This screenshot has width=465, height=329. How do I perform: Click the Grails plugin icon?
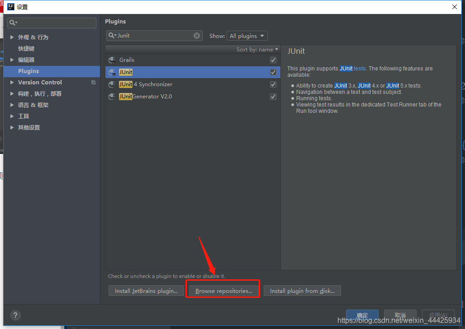coord(112,60)
